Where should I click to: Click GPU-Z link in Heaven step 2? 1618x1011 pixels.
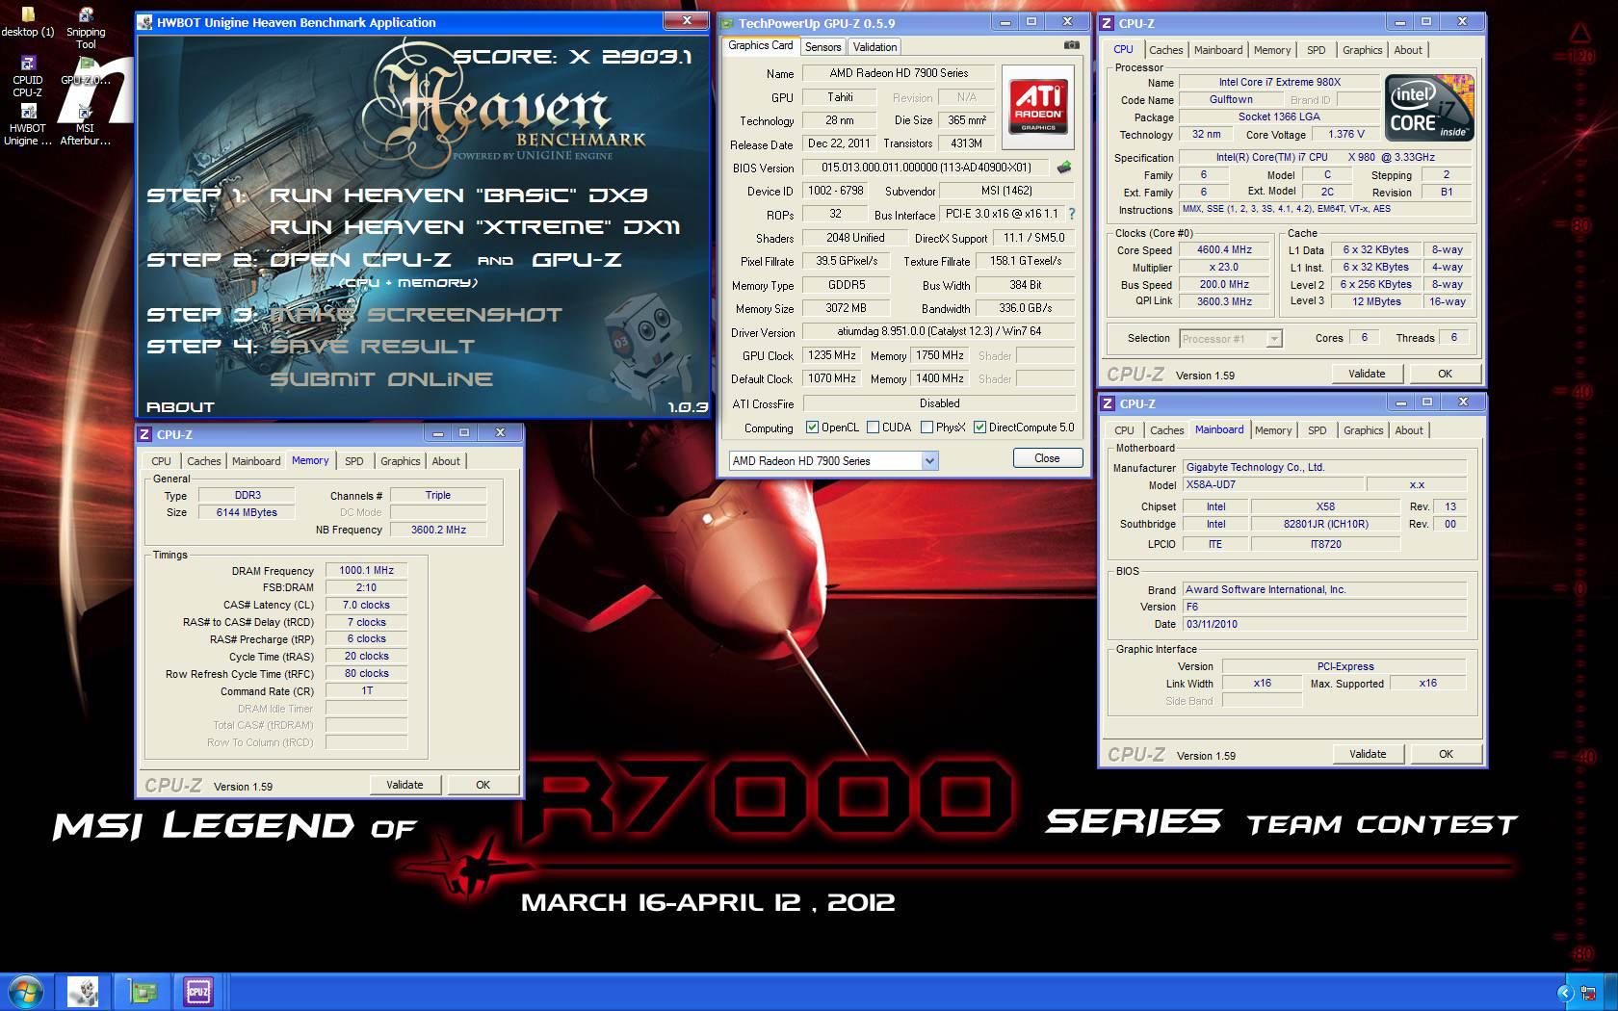pos(577,260)
